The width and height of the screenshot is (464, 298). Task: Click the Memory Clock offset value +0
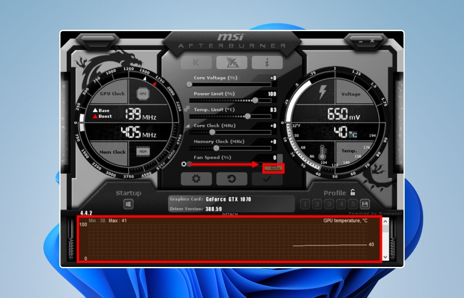click(273, 142)
